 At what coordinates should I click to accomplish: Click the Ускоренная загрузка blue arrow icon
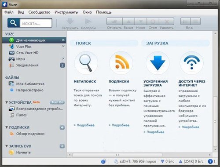coord(158,63)
